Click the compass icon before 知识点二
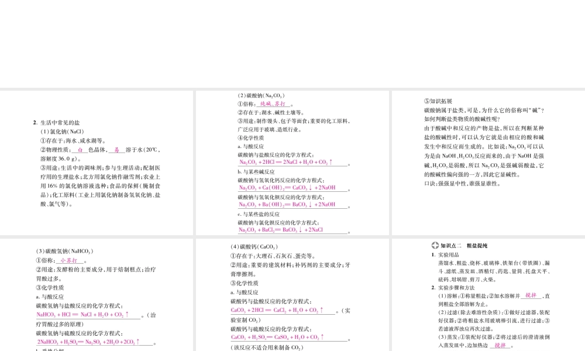 434,246
